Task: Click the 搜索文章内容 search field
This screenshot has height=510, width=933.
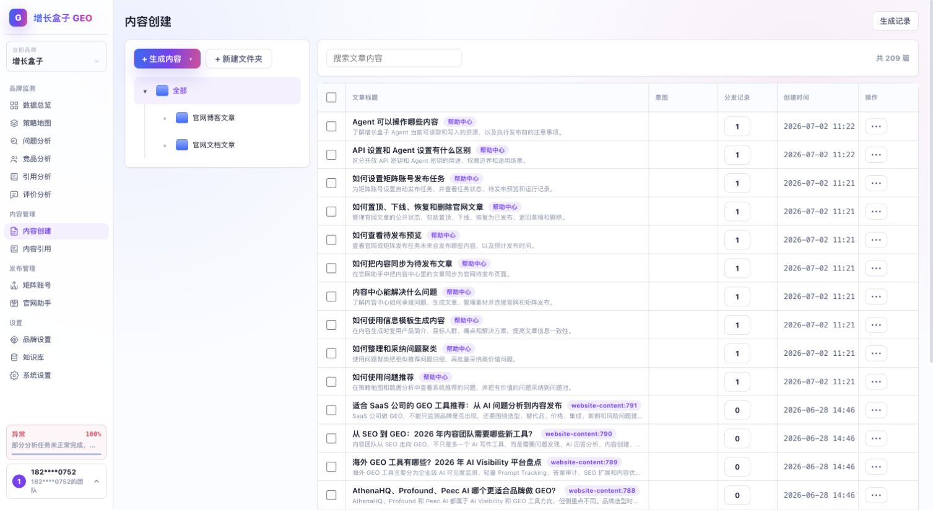Action: pyautogui.click(x=394, y=58)
